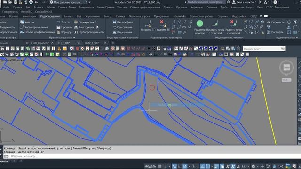Screen dimensions: 301x169
Task: Click Delete Elevation Point (Удалить точку с отметкой)
Action: point(234,27)
